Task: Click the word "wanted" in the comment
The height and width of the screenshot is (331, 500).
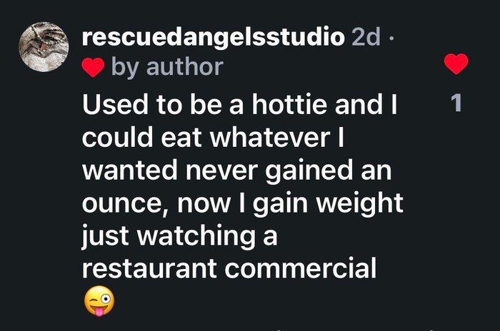Action: coord(130,170)
